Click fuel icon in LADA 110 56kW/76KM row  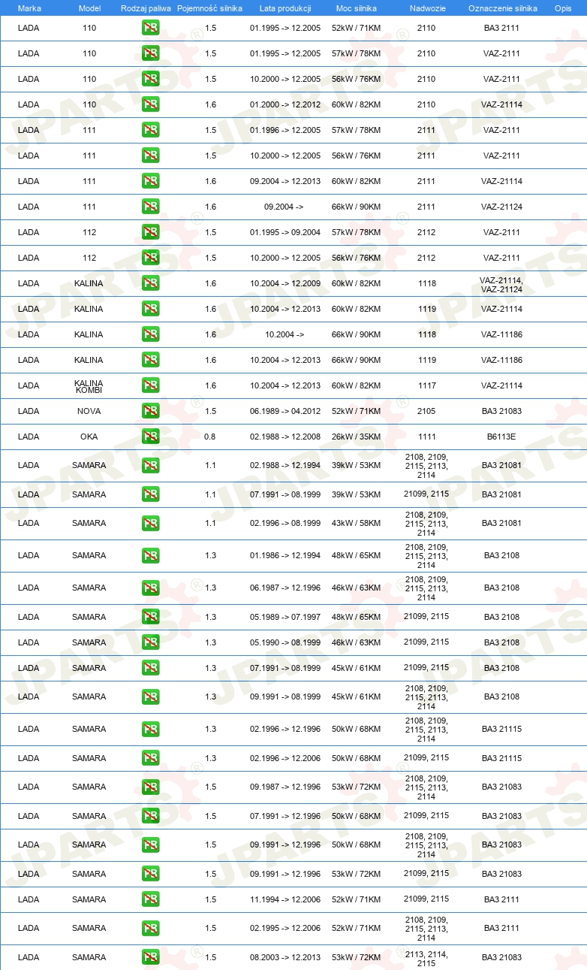click(x=150, y=80)
